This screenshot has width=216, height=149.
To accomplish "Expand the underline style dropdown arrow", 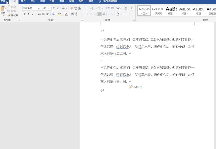I will coord(36,14).
